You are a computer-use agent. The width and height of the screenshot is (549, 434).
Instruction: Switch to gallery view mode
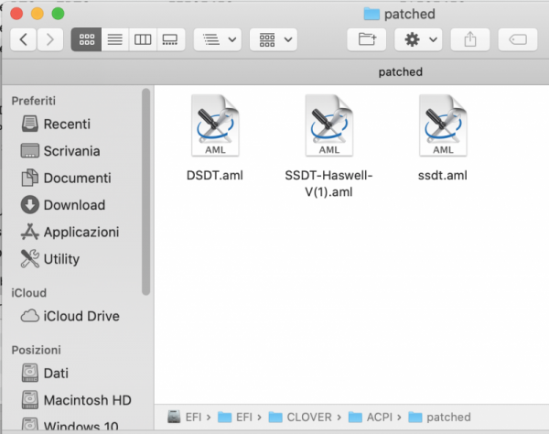170,39
